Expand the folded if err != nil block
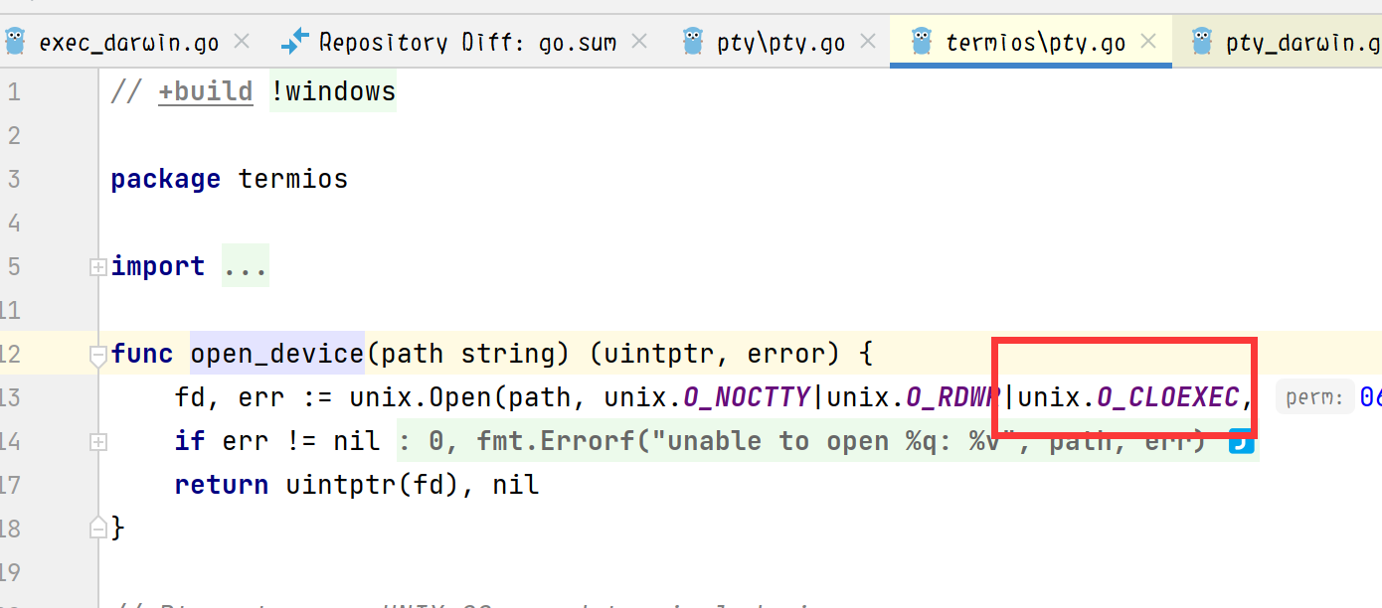 pos(97,442)
